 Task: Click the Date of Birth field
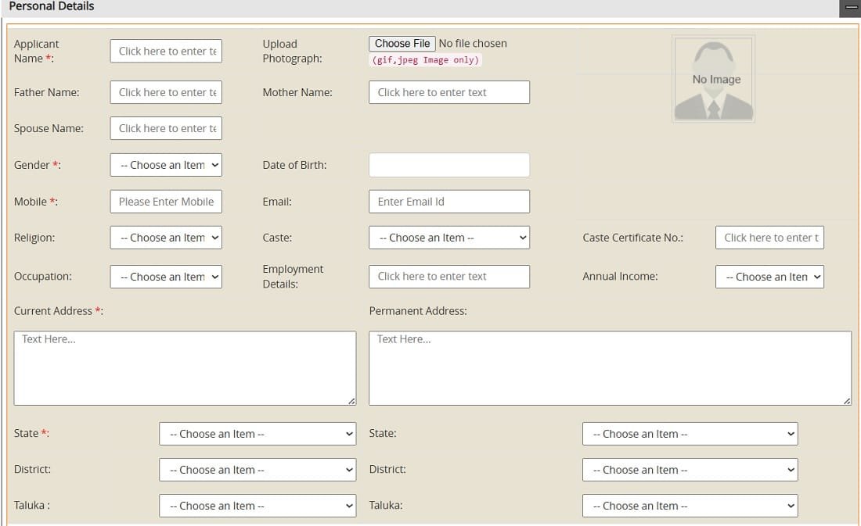[x=449, y=165]
